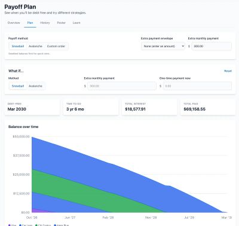Switch to the History tab
Image resolution: width=239 pixels, height=226 pixels.
pos(45,23)
